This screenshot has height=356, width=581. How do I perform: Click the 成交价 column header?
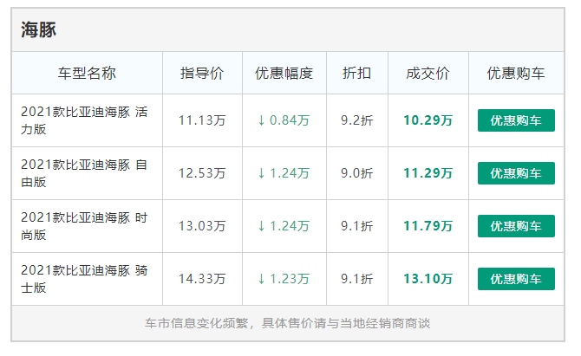point(428,74)
